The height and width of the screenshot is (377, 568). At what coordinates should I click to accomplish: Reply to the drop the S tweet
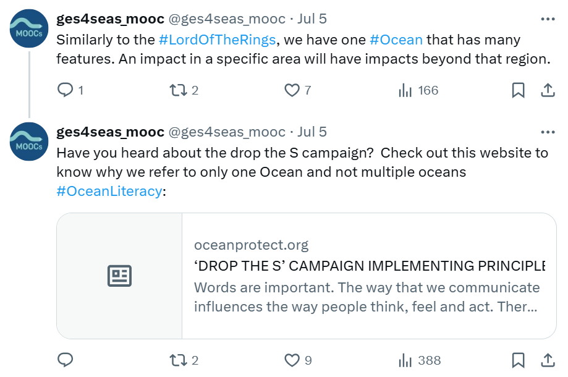coord(66,360)
